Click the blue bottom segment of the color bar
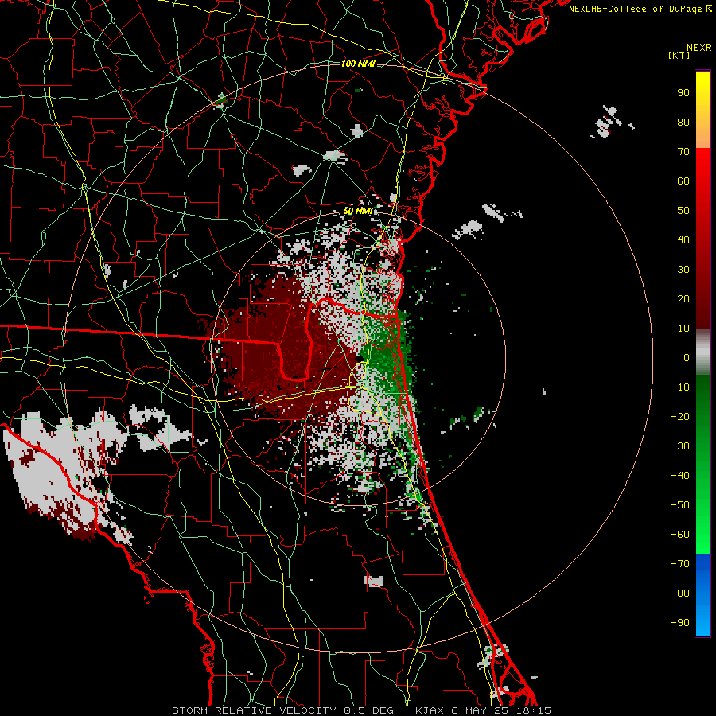This screenshot has height=716, width=716. point(702,595)
